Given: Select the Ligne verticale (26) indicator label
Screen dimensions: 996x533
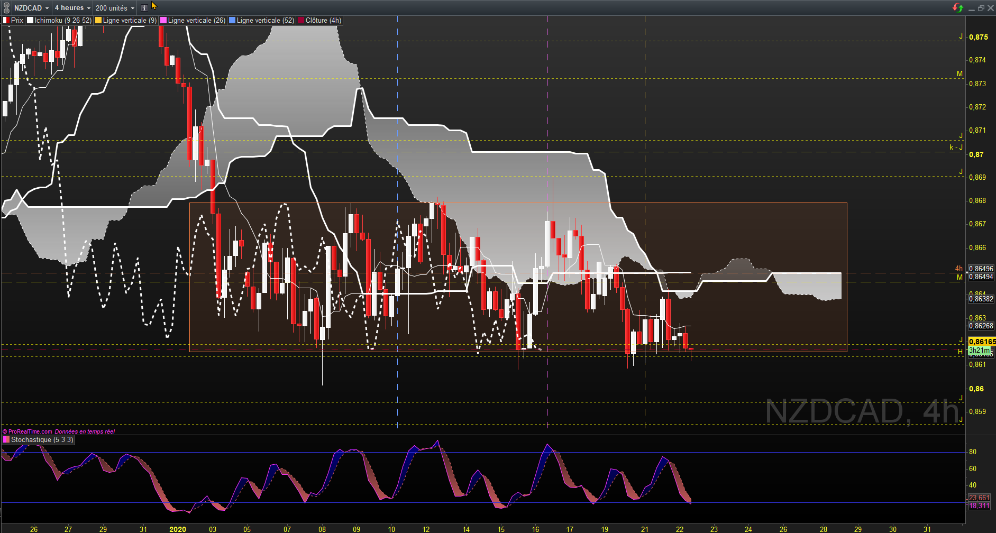Looking at the screenshot, I should [x=196, y=21].
